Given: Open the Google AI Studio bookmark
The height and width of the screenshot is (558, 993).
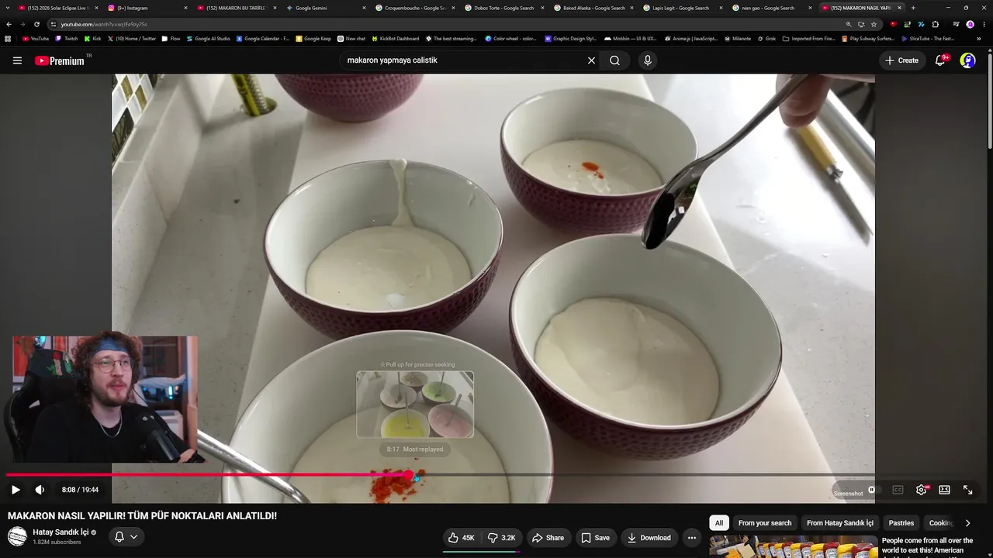Looking at the screenshot, I should tap(209, 38).
